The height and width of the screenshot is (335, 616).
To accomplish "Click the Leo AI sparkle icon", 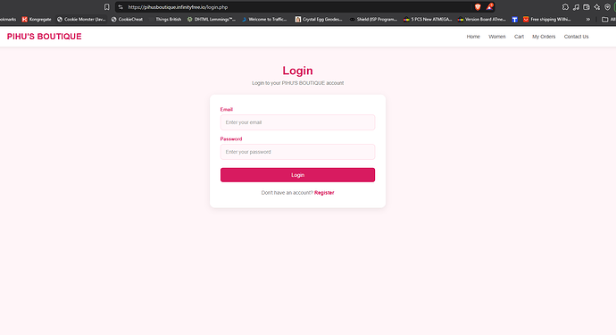I will pyautogui.click(x=597, y=7).
